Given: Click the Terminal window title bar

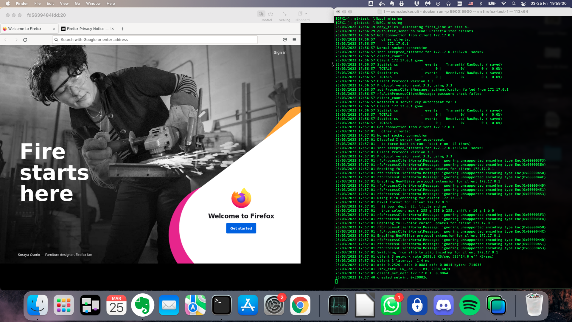Looking at the screenshot, I should (x=453, y=12).
